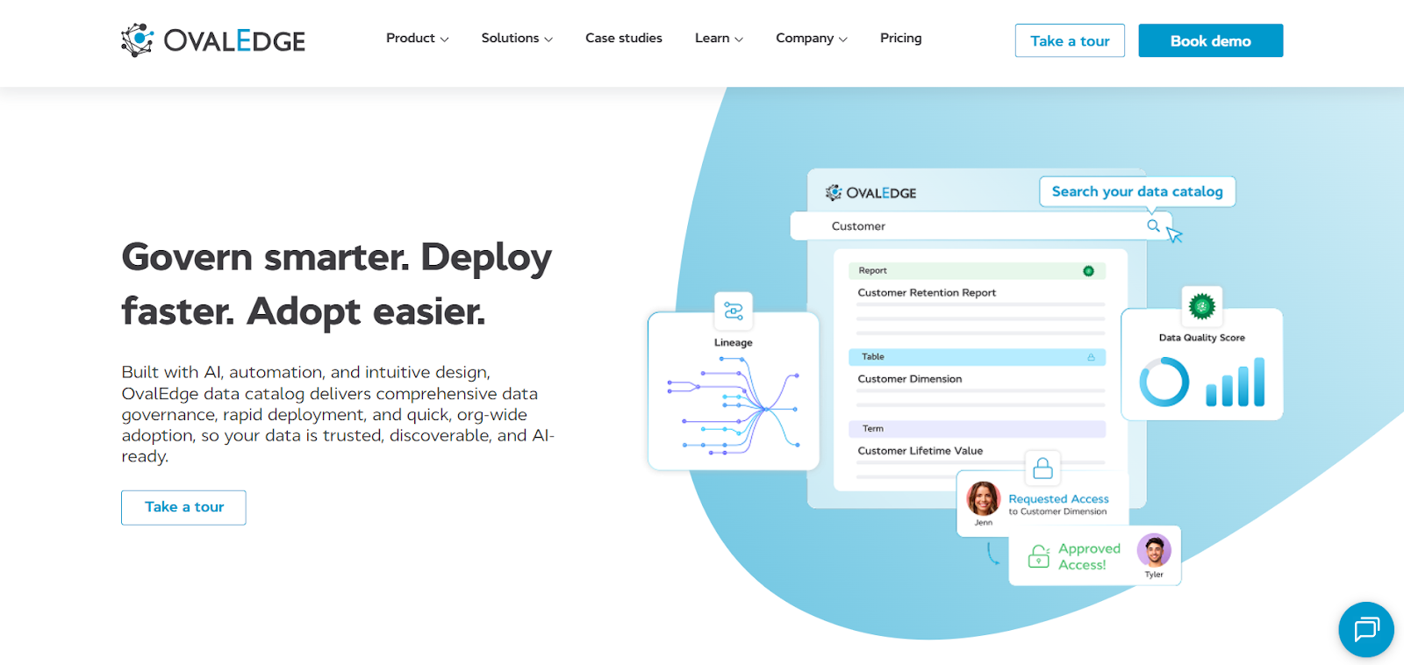Click the search magnifier in Customer box
This screenshot has width=1404, height=665.
(1153, 225)
